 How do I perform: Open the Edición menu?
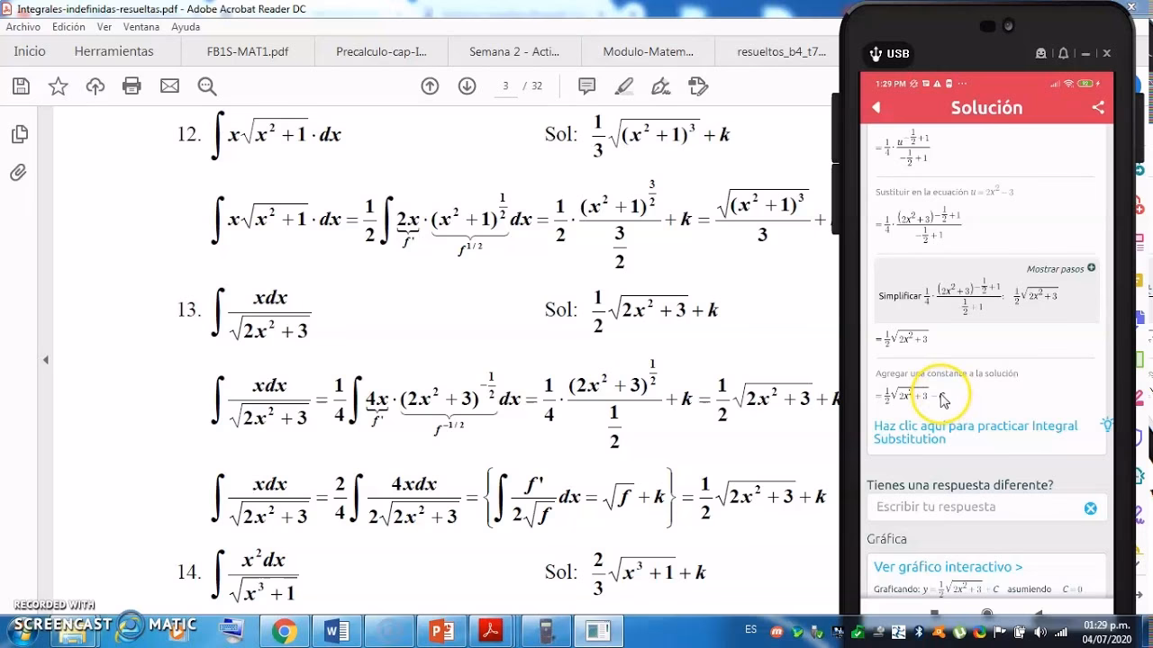pos(68,27)
